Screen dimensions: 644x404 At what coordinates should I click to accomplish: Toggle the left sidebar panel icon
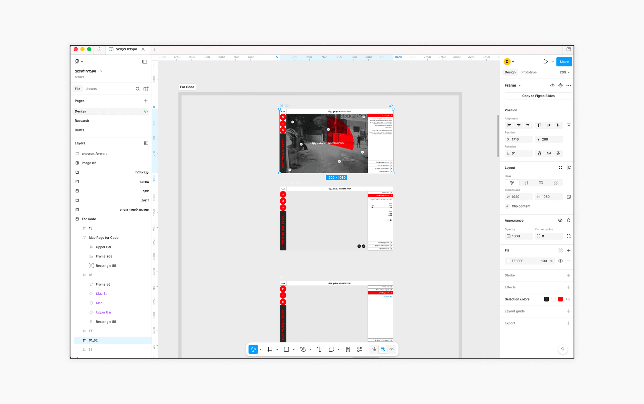click(x=145, y=62)
